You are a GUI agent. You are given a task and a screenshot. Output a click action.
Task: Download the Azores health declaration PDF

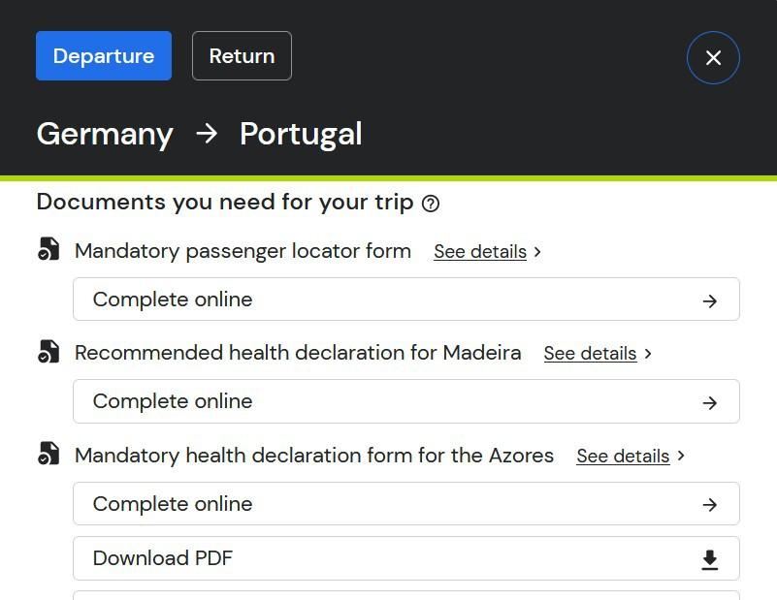(406, 558)
